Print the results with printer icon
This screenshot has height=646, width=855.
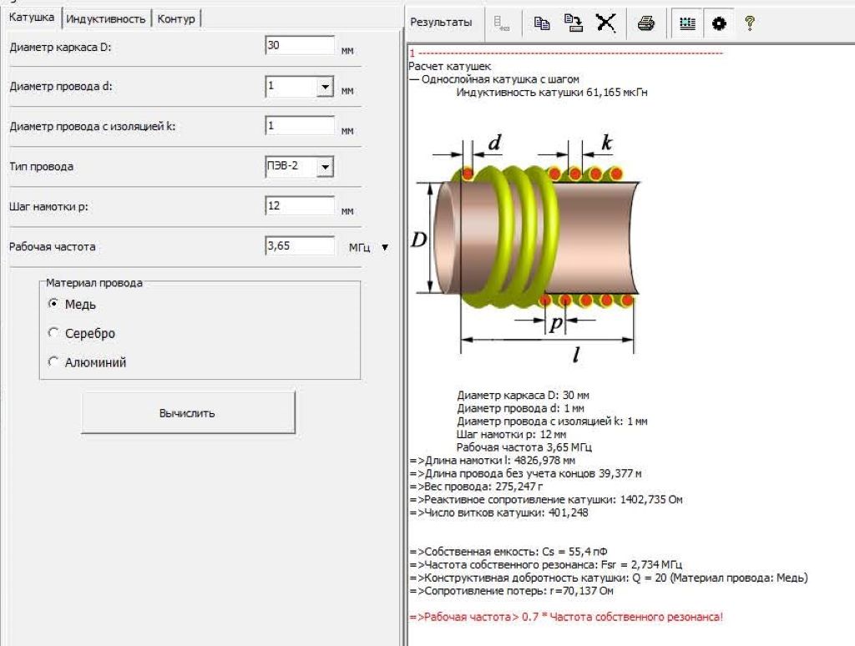click(645, 23)
